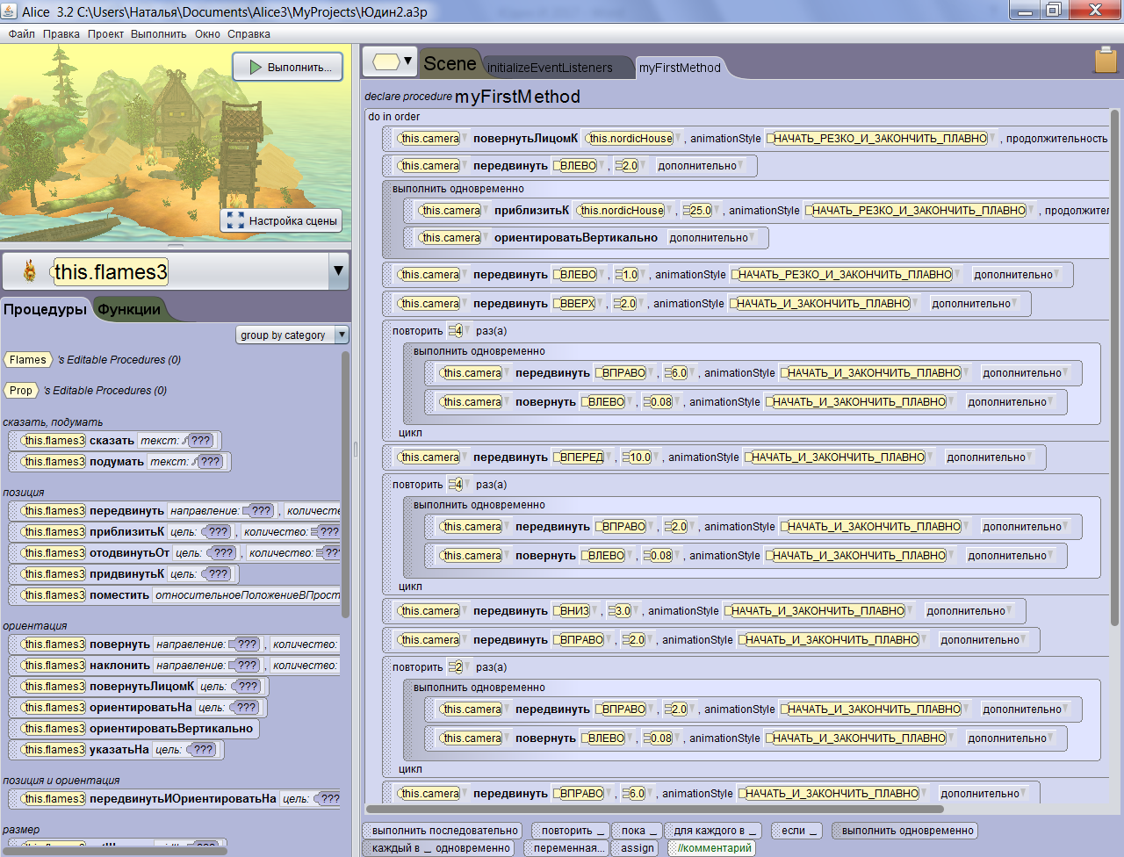This screenshot has width=1124, height=857.
Task: Open the initializeEventListeners tab
Action: click(550, 68)
